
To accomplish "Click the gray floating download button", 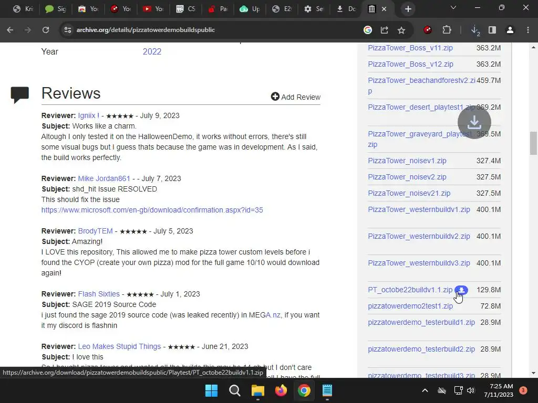I will (474, 122).
